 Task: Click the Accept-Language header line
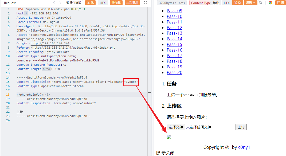pyautogui.click(x=44, y=18)
